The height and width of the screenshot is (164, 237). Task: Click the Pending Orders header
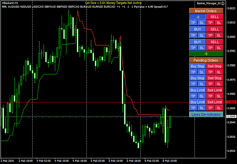206,60
